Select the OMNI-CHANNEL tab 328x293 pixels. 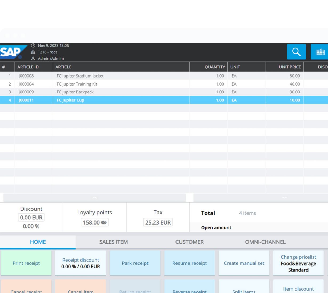click(265, 242)
